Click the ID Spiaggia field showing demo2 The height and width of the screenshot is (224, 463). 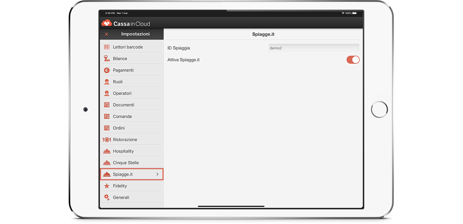pos(314,48)
